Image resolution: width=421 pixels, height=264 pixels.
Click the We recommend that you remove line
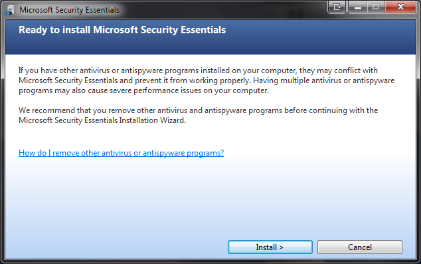pyautogui.click(x=198, y=110)
